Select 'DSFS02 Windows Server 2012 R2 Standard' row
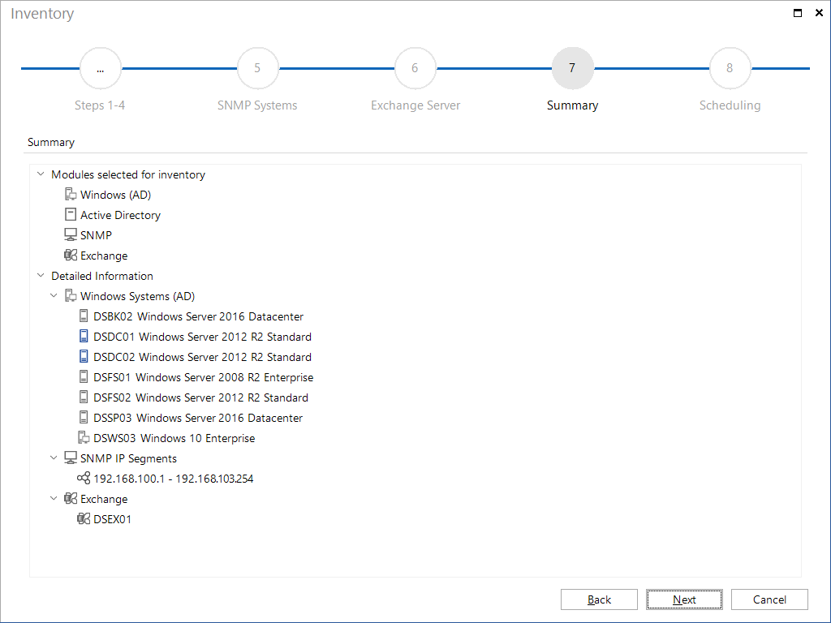Image resolution: width=831 pixels, height=623 pixels. 201,397
